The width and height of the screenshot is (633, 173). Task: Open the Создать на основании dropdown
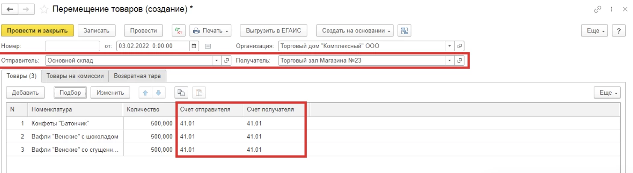[x=355, y=31]
